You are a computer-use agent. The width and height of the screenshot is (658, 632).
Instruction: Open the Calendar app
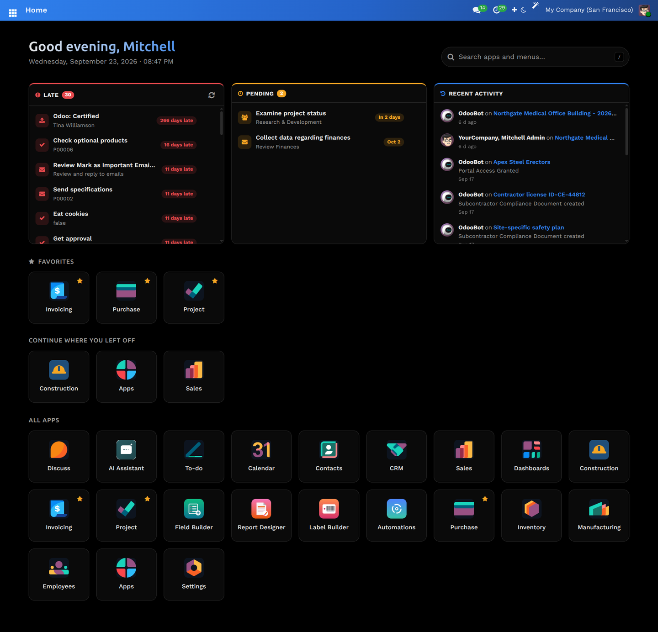(x=261, y=456)
